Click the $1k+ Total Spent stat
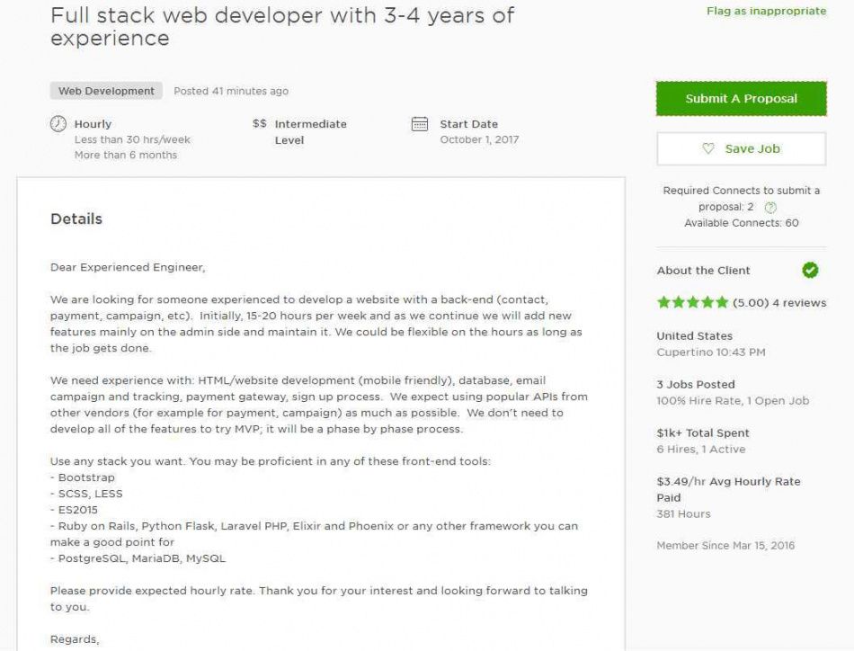 [x=703, y=433]
